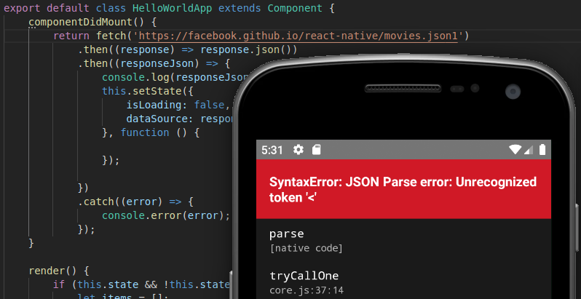Click the HelloWorldApp class name in code
Screen dimensions: 581x299
(167, 8)
